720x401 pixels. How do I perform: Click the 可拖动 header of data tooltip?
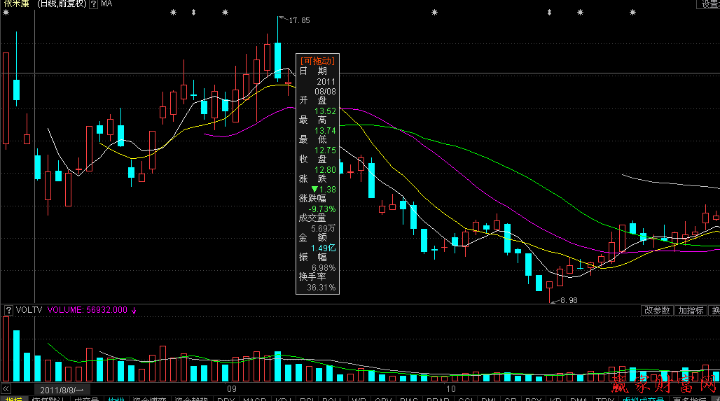[317, 61]
